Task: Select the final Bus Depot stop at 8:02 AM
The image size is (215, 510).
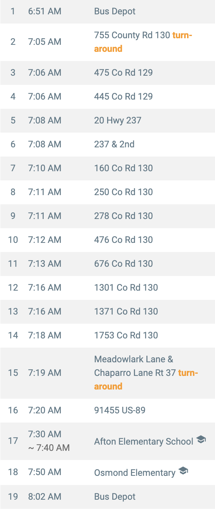Action: (x=107, y=497)
